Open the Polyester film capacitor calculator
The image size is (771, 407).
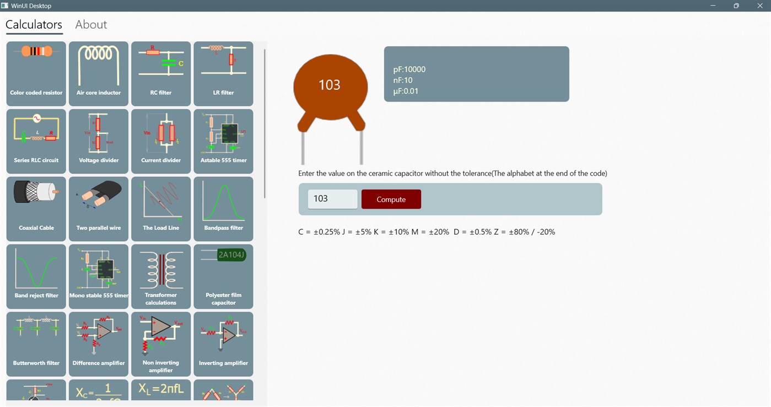(223, 276)
